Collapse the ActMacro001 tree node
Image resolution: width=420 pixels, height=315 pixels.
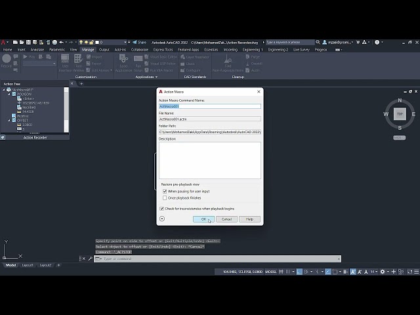4,90
